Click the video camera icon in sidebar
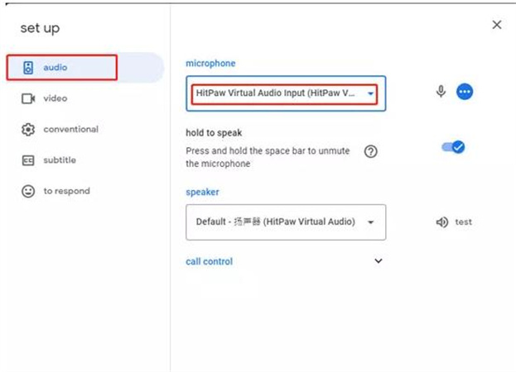Viewport: 516px width, 372px height. click(x=28, y=98)
